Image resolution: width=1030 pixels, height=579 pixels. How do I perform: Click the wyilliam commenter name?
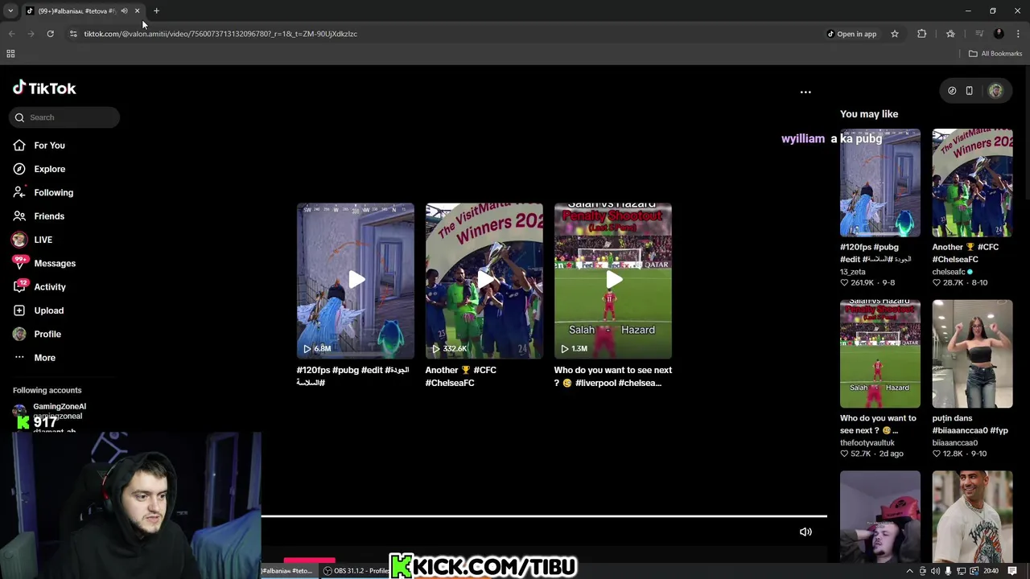point(803,138)
